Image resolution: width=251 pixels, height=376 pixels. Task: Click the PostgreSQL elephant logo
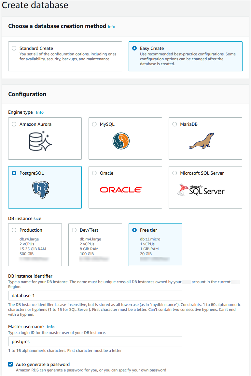[40, 190]
